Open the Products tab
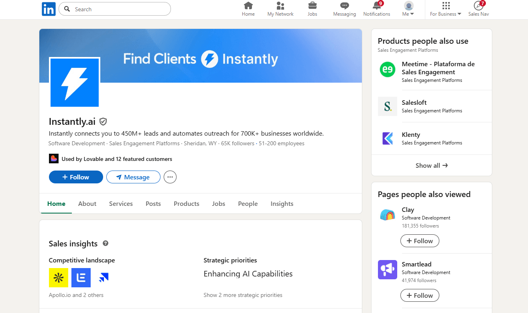 coord(187,203)
